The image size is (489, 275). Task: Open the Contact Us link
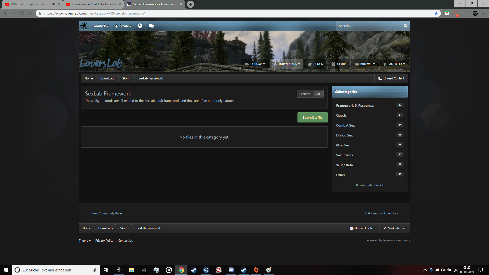(125, 241)
